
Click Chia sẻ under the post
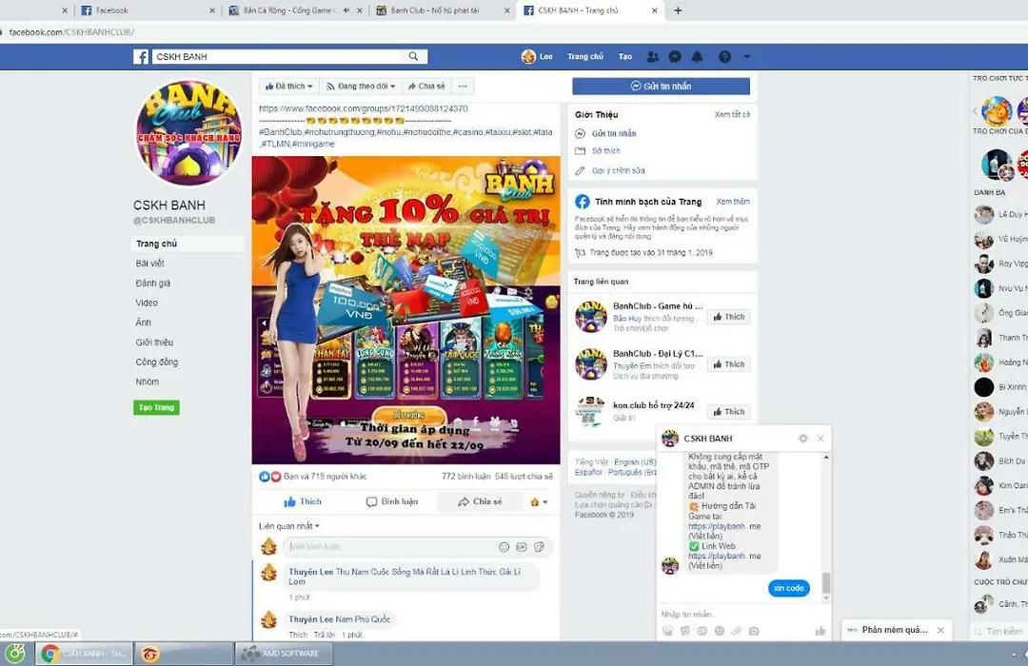pos(480,501)
